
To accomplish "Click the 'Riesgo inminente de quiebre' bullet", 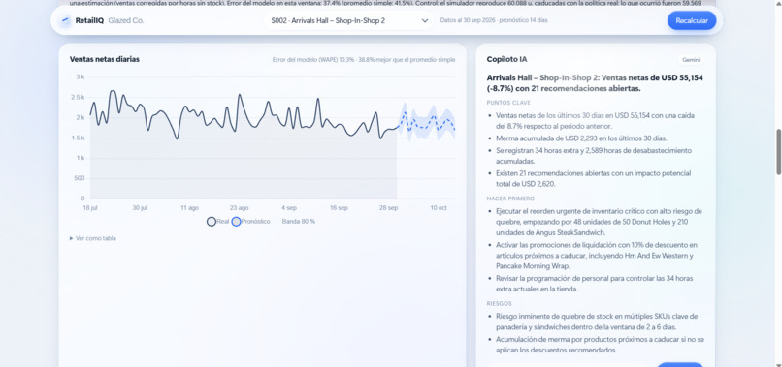I will (597, 321).
